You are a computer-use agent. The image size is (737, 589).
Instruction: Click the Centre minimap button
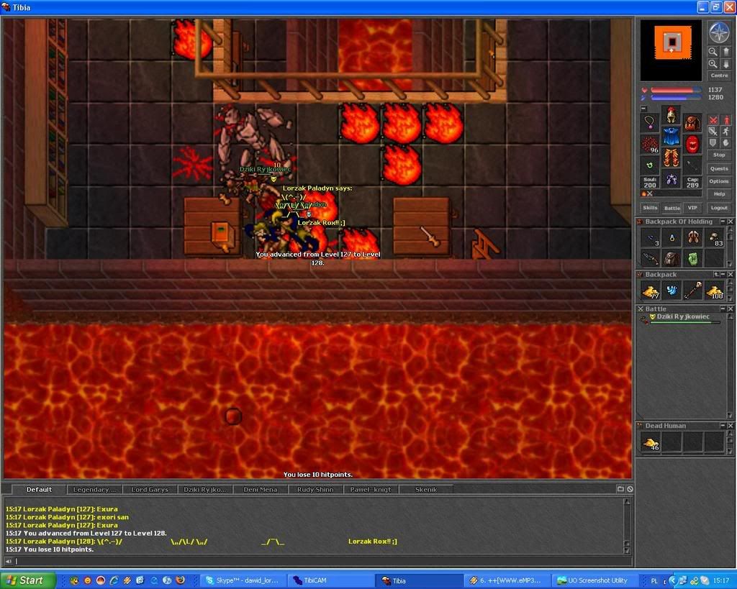[719, 76]
